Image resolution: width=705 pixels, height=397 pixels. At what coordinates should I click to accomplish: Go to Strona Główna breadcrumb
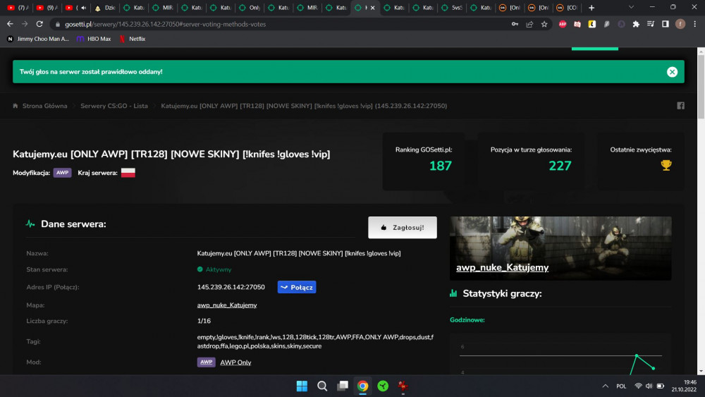[x=45, y=106]
